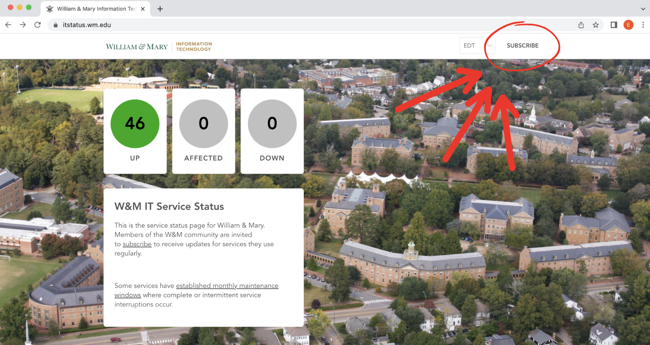Viewport: 650px width, 345px height.
Task: Reload the current page
Action: coord(37,25)
